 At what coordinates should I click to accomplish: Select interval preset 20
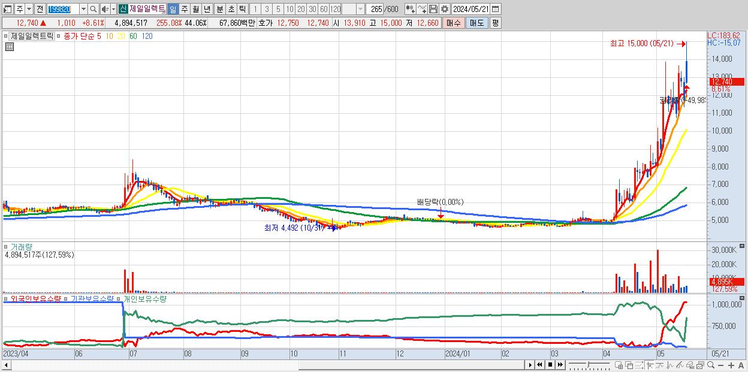(x=301, y=9)
